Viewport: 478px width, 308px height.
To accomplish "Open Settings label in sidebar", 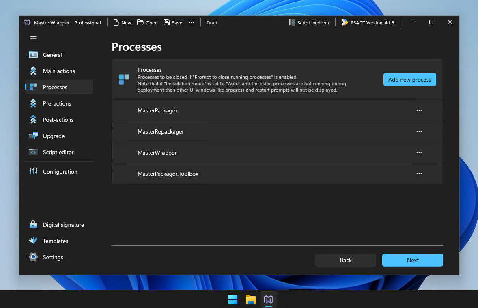I will pyautogui.click(x=53, y=257).
